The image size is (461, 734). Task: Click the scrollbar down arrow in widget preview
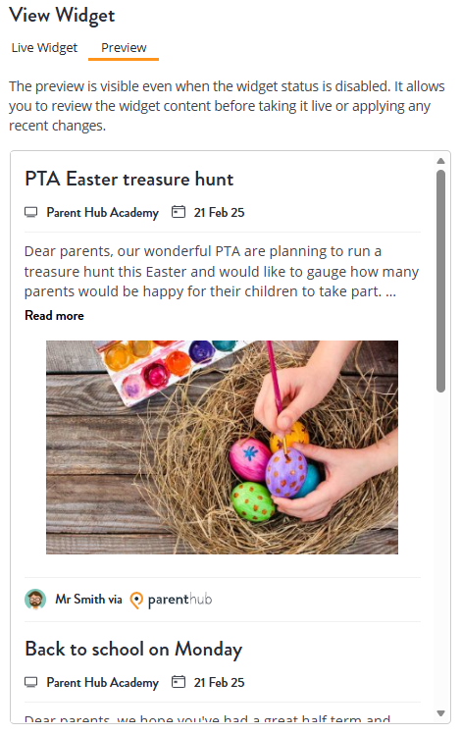tap(440, 713)
